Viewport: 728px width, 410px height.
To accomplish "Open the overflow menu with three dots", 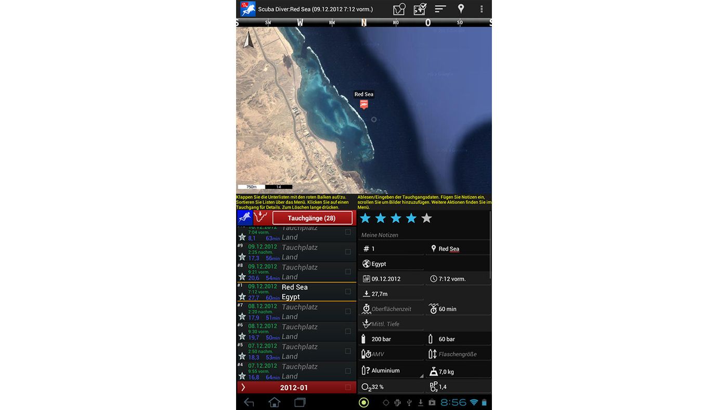I will 482,9.
